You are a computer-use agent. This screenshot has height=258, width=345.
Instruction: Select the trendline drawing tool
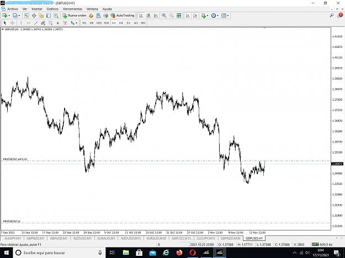(x=36, y=23)
